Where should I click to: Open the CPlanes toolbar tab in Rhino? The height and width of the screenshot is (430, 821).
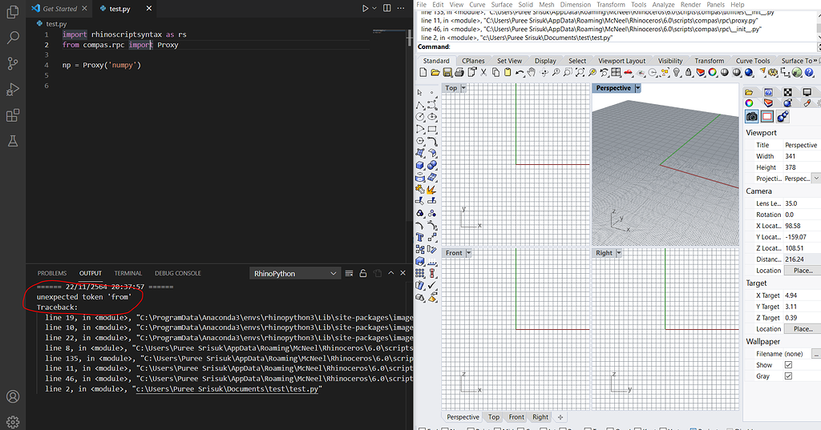click(x=473, y=61)
